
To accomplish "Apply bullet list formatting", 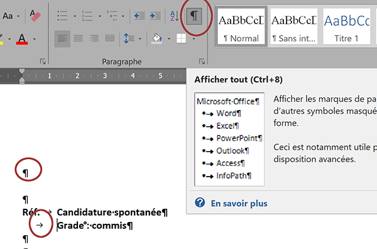I will [62, 16].
